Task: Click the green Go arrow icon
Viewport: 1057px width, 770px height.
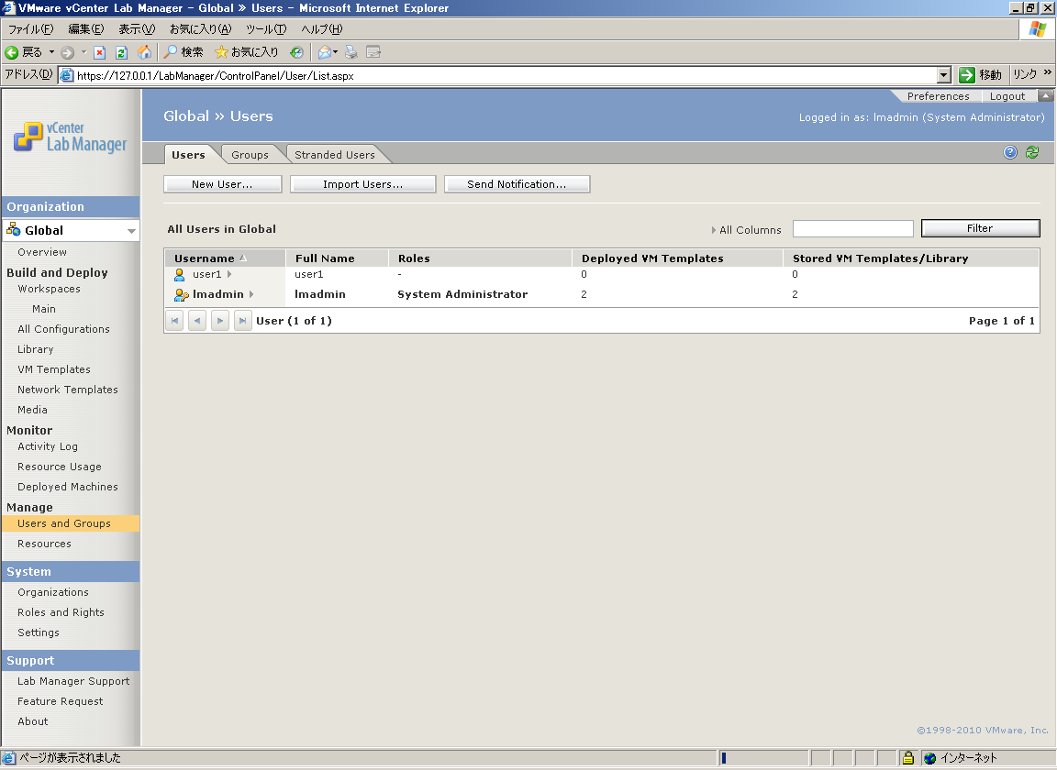Action: tap(967, 75)
